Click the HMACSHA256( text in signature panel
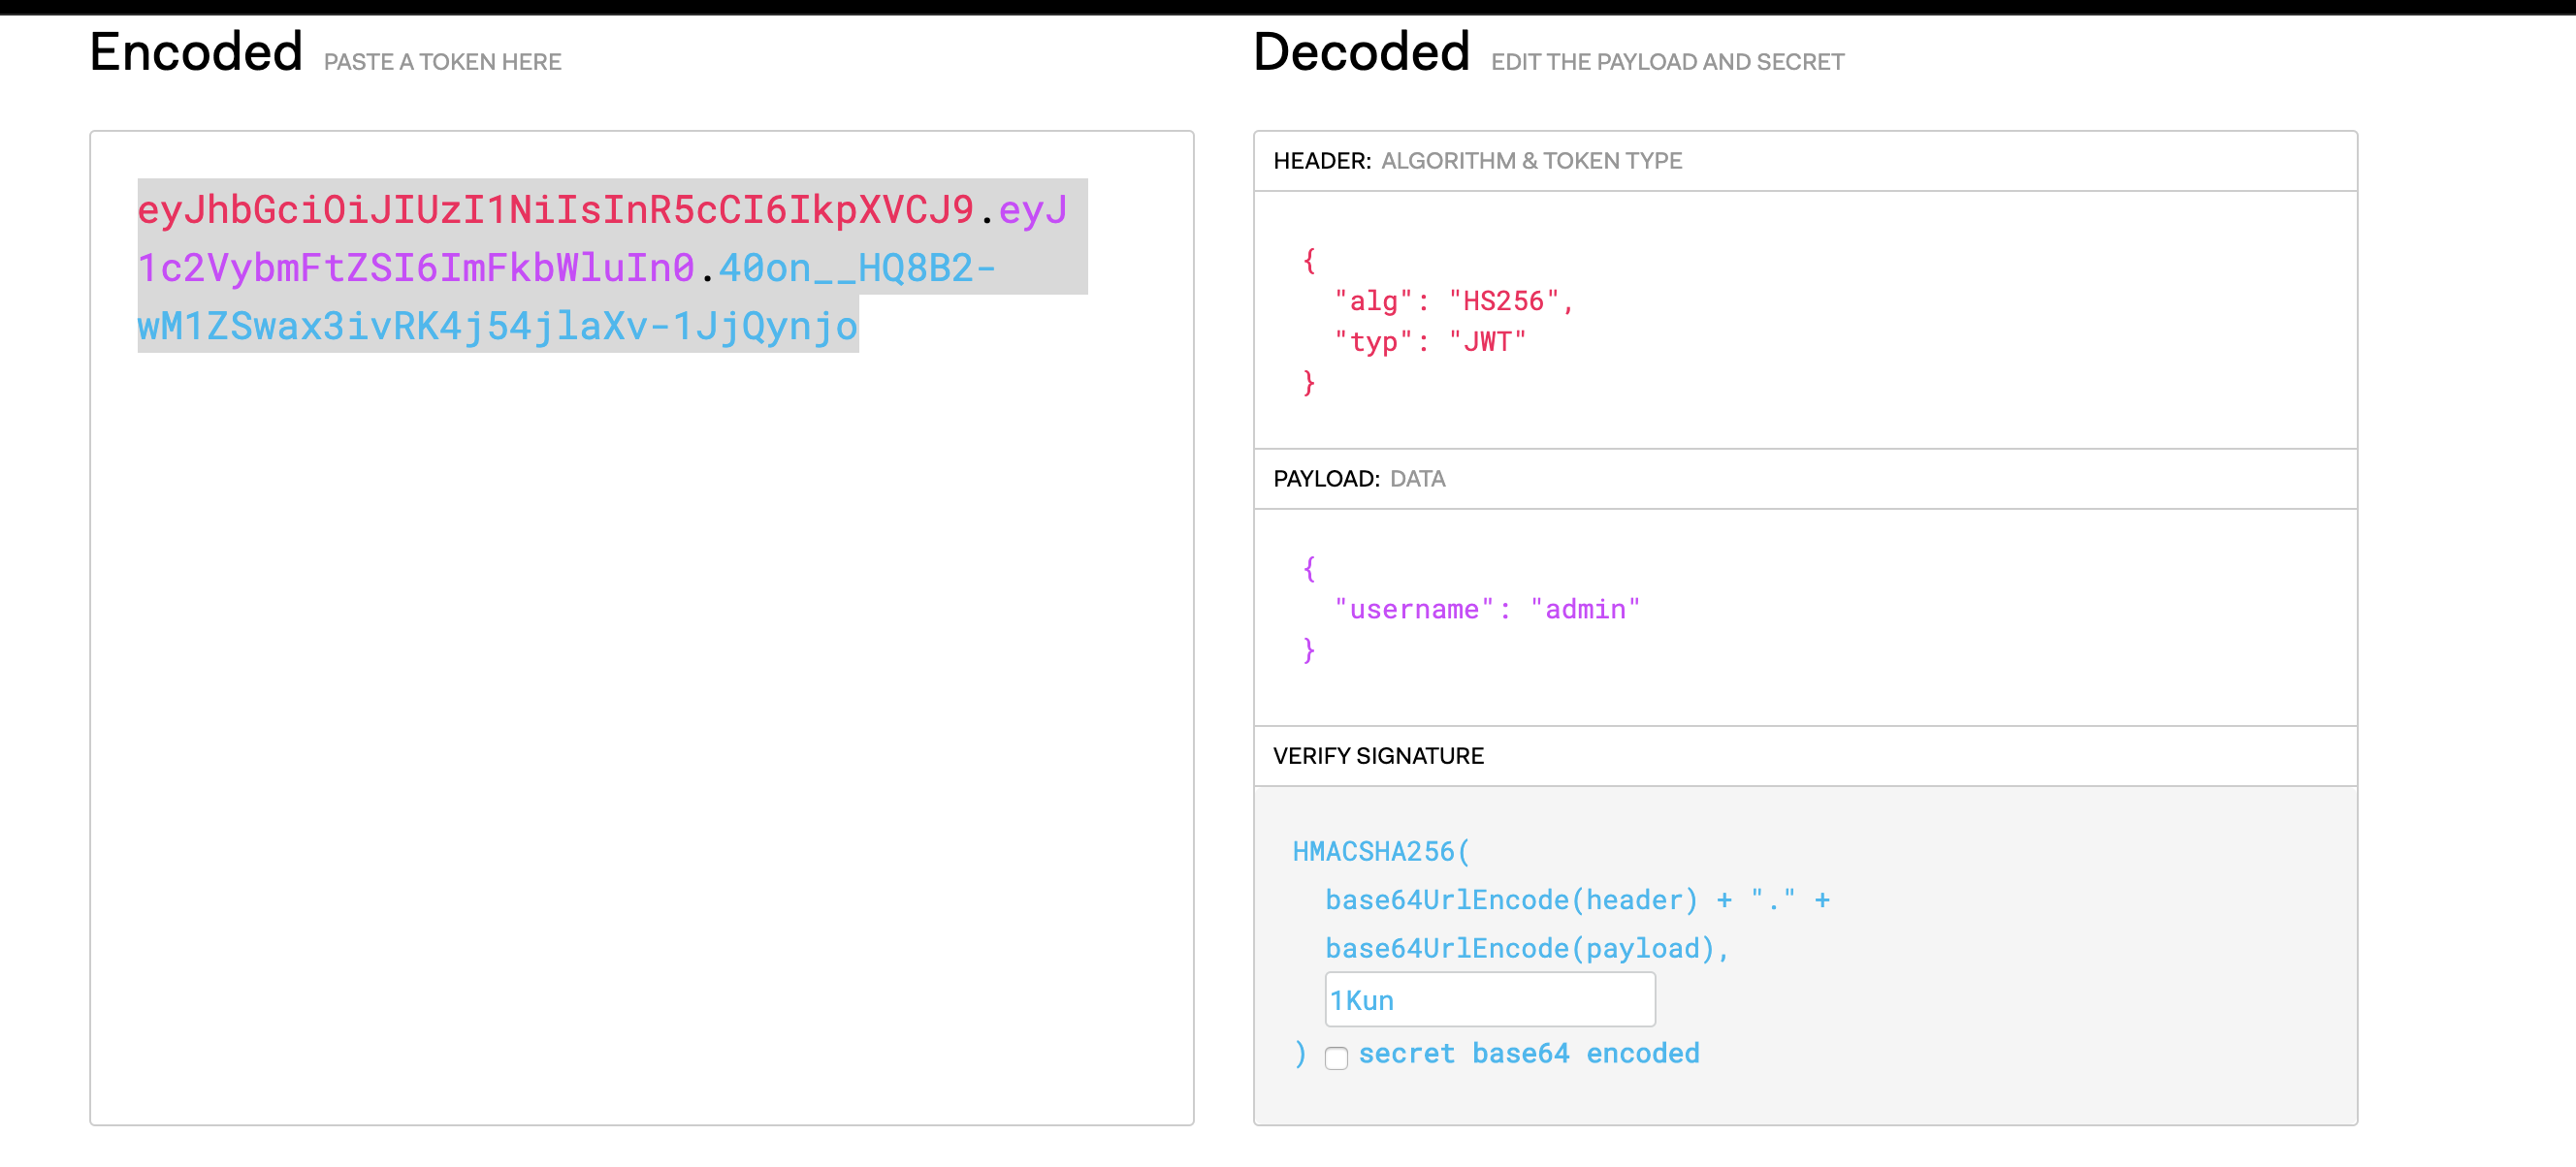 1380,851
